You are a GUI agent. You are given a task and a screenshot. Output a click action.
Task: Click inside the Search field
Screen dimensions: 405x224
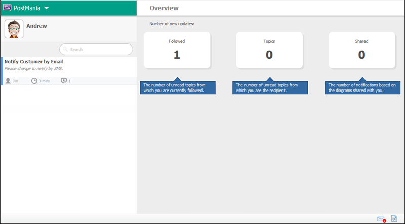[99, 50]
